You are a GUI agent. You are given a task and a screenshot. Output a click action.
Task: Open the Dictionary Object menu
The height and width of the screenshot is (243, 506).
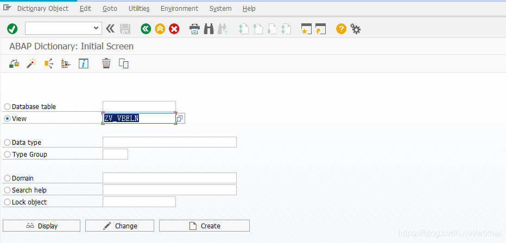pos(43,8)
